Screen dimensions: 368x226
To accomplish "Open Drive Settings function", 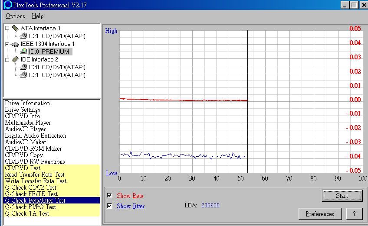I will click(23, 110).
